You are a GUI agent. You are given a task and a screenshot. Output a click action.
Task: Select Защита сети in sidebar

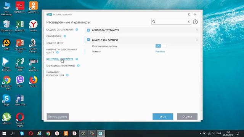[54, 43]
